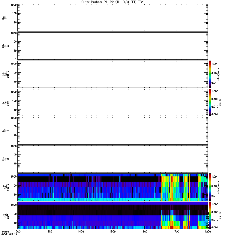Viewport: 225px width, 240px height.
Task: Click the color bar beside the thc fbk edc12 spectrogram
Action: point(210,187)
